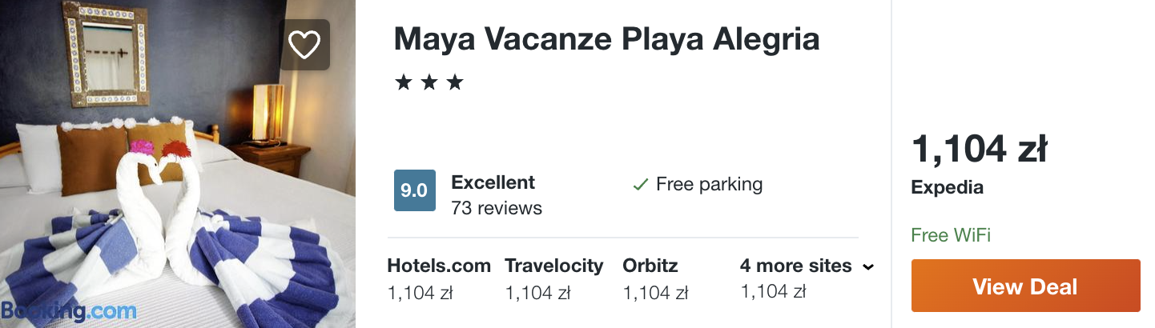Click the green Free WiFi label
Screen dimensions: 1155x328
pyautogui.click(x=951, y=235)
